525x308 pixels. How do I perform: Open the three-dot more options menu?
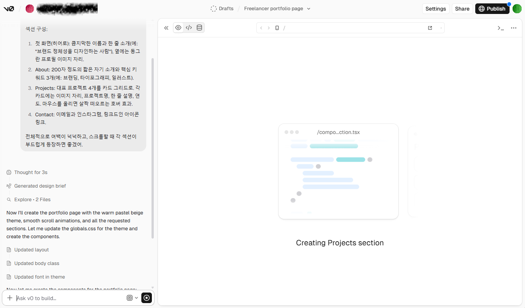pos(513,28)
